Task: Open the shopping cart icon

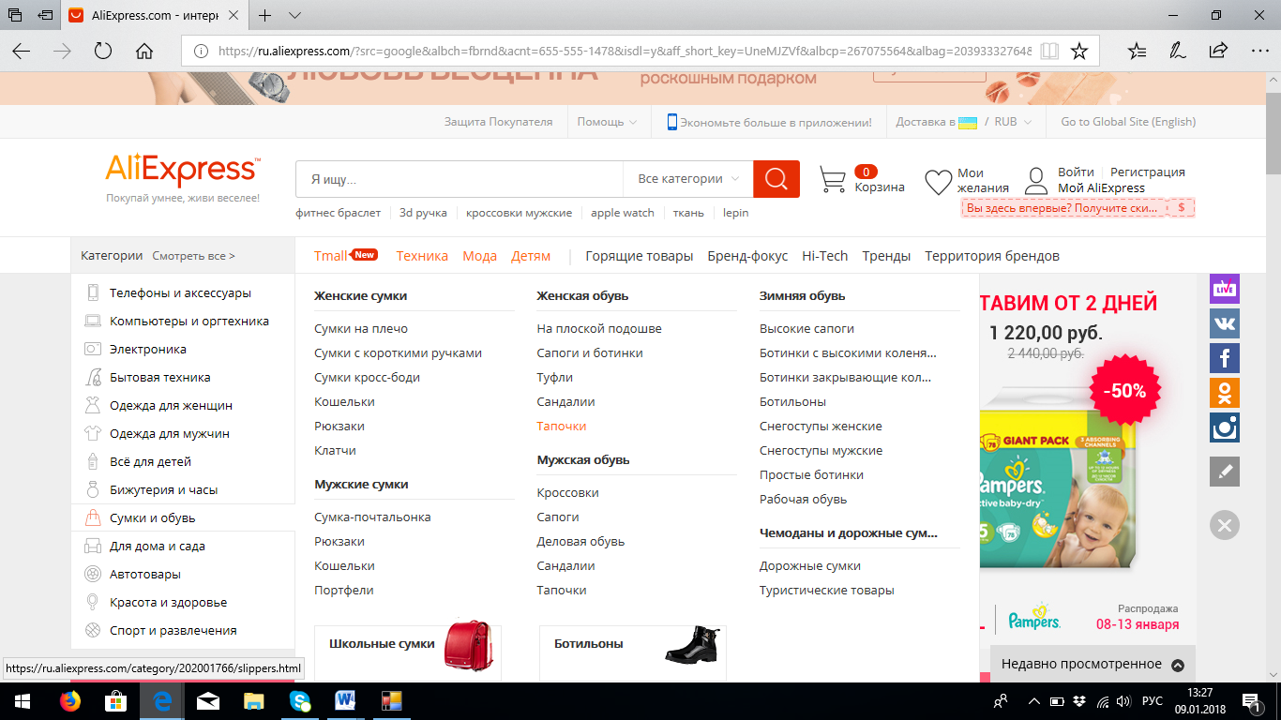Action: [x=833, y=179]
